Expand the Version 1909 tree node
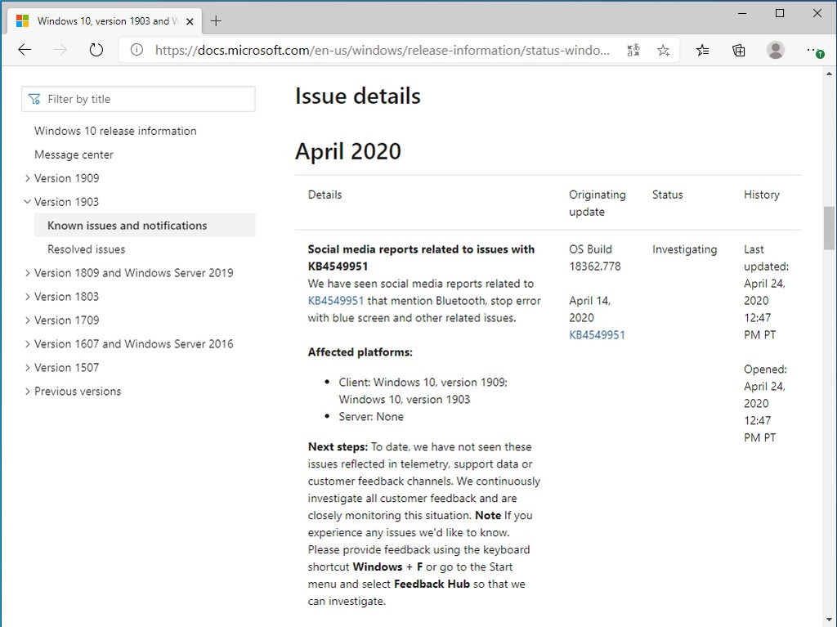The height and width of the screenshot is (627, 837). 28,178
